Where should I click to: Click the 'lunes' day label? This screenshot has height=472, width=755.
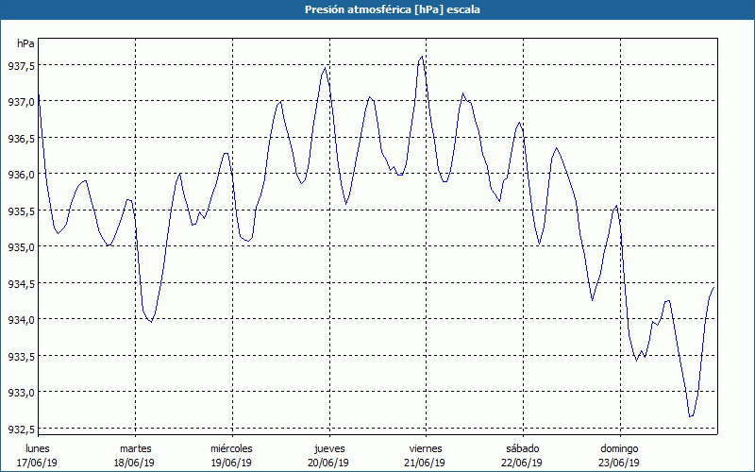pyautogui.click(x=38, y=448)
